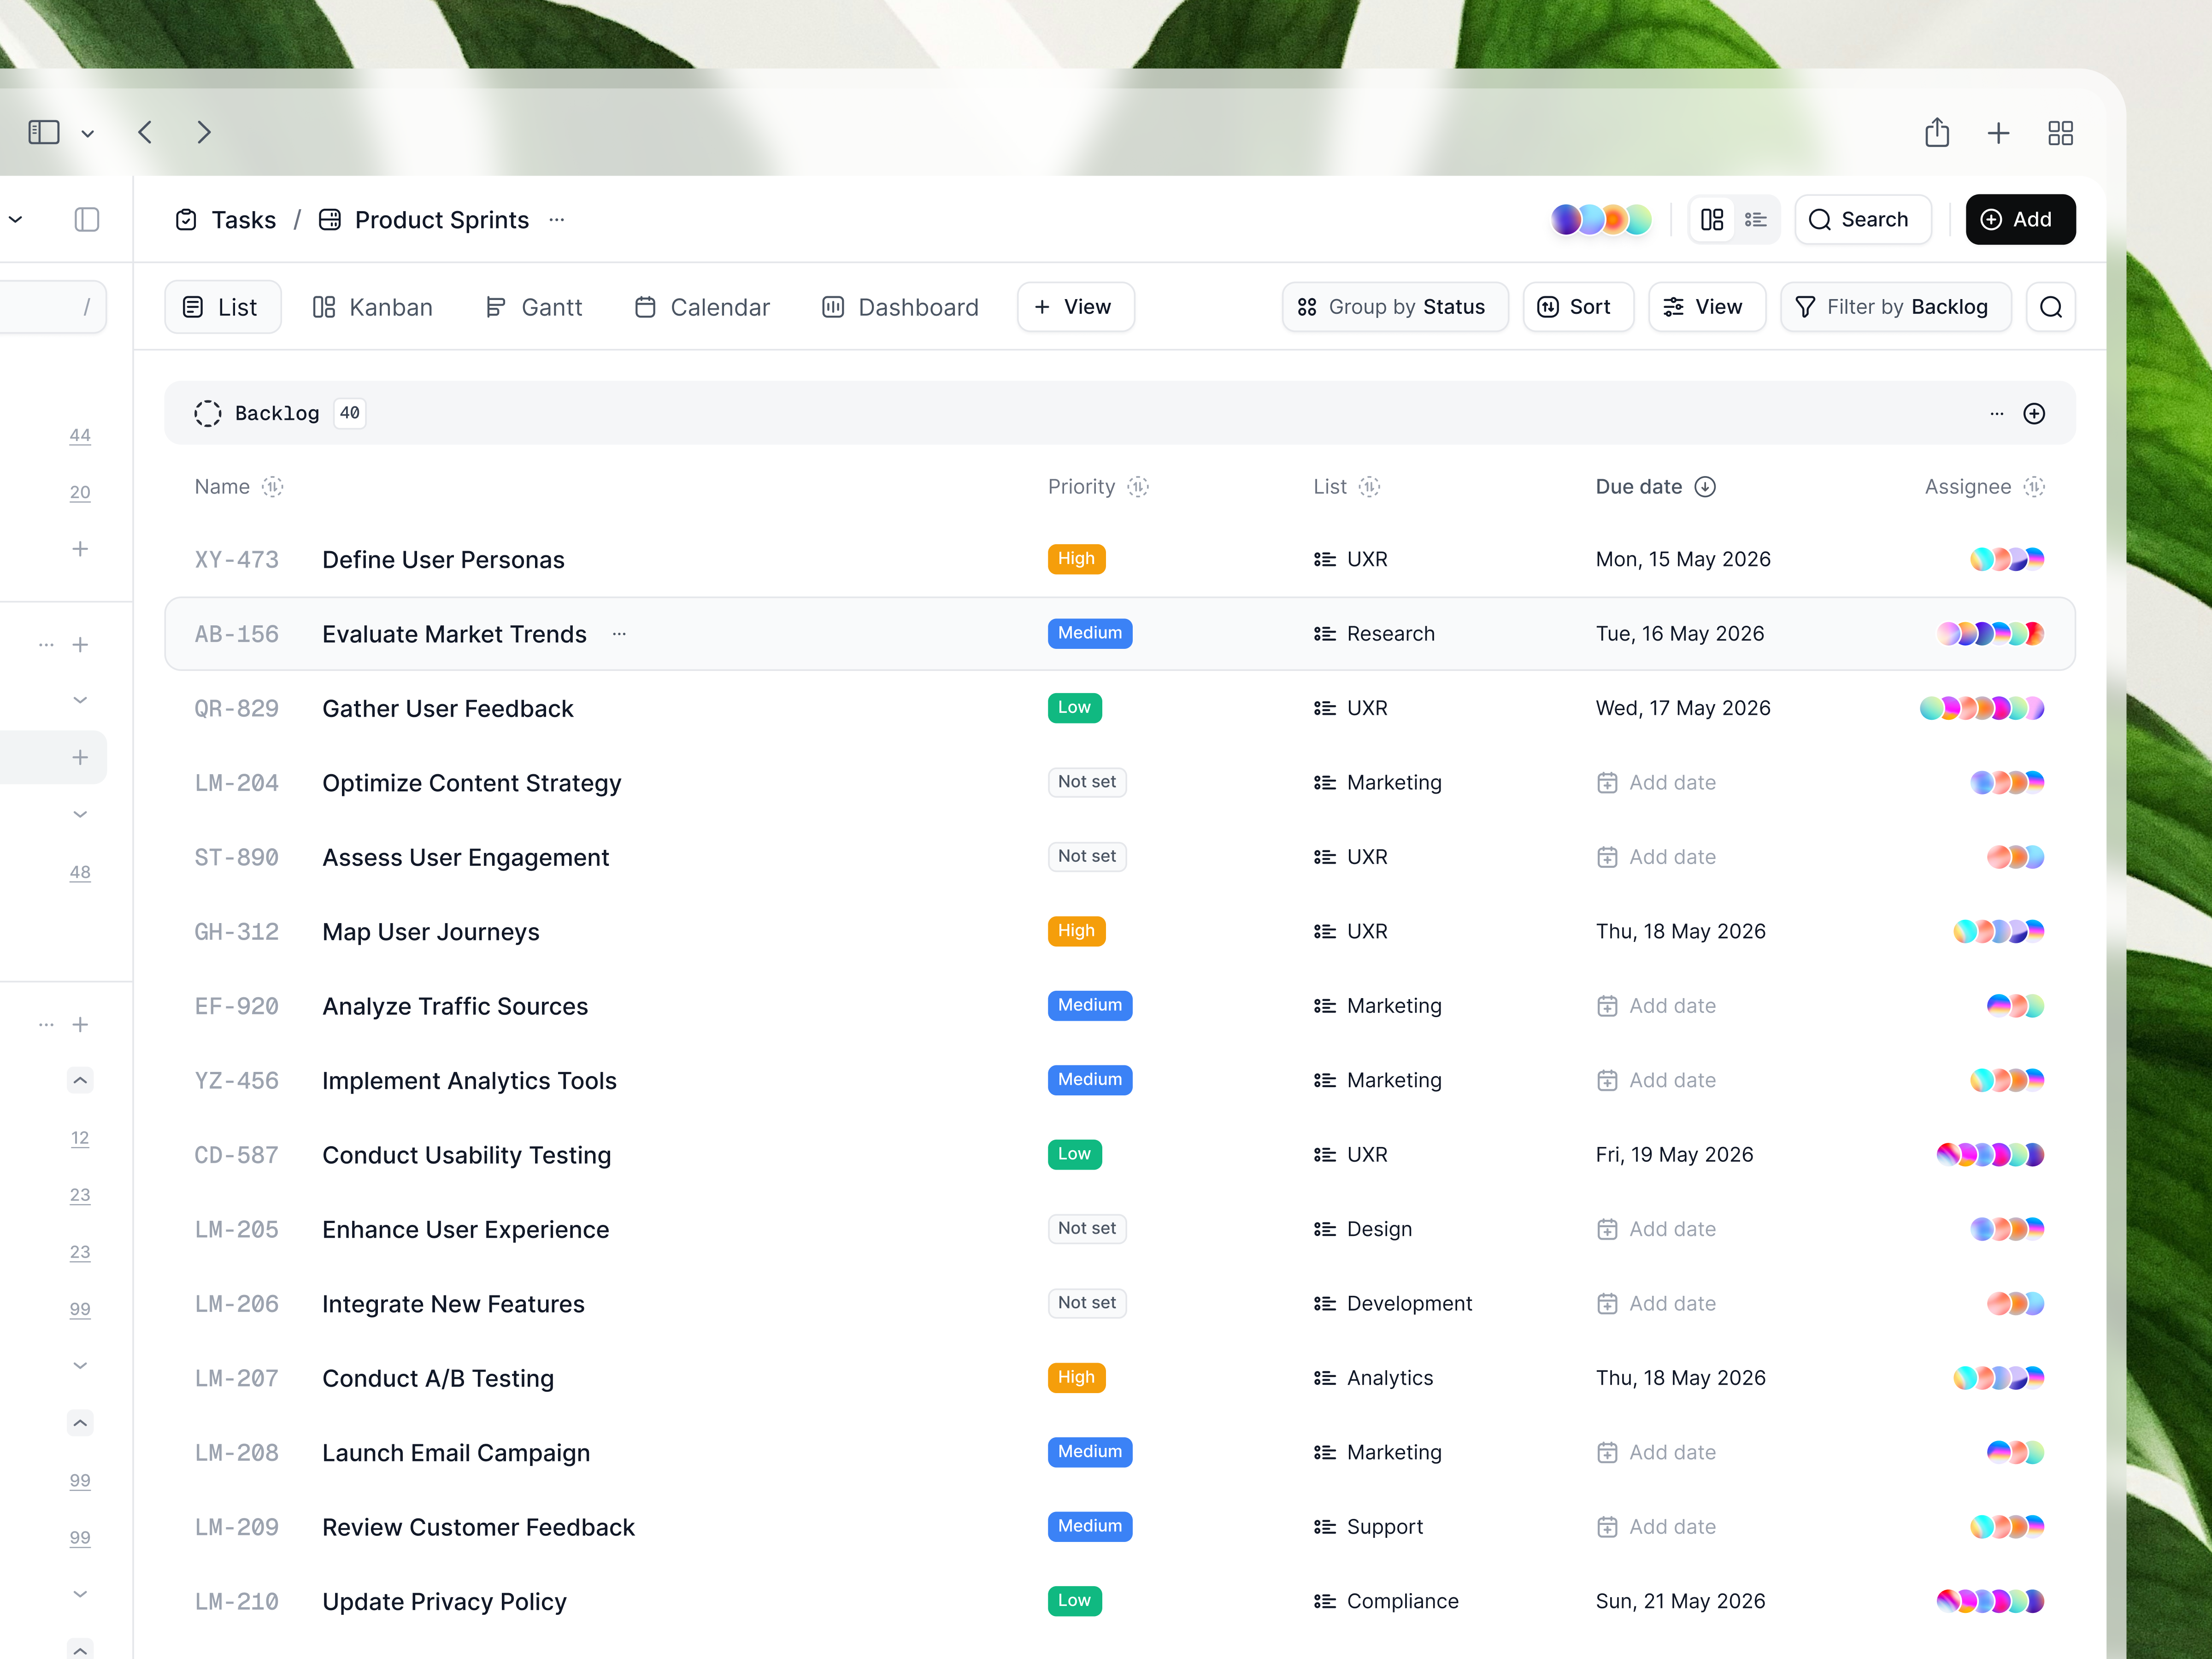Click task ID LM-207

(x=237, y=1379)
